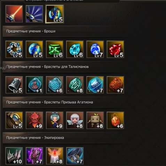This screenshot has width=166, height=166.
Task: Click the purple dragon equipment skill +7
Action: pyautogui.click(x=34, y=156)
